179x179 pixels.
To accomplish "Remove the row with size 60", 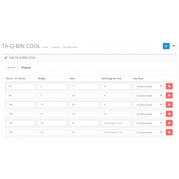I will pyautogui.click(x=169, y=86).
